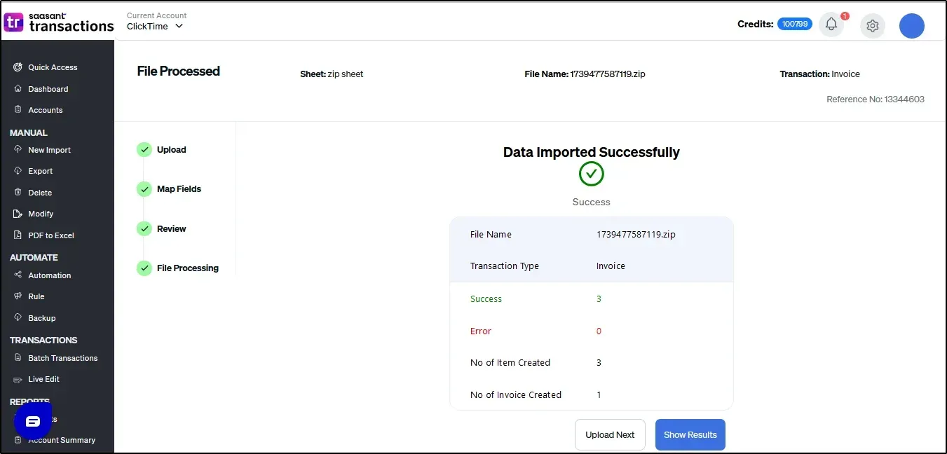947x454 pixels.
Task: Click the Batch Transactions icon
Action: 18,358
